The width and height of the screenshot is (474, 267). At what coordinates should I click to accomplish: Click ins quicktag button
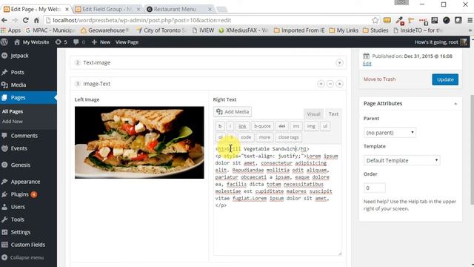click(x=296, y=126)
